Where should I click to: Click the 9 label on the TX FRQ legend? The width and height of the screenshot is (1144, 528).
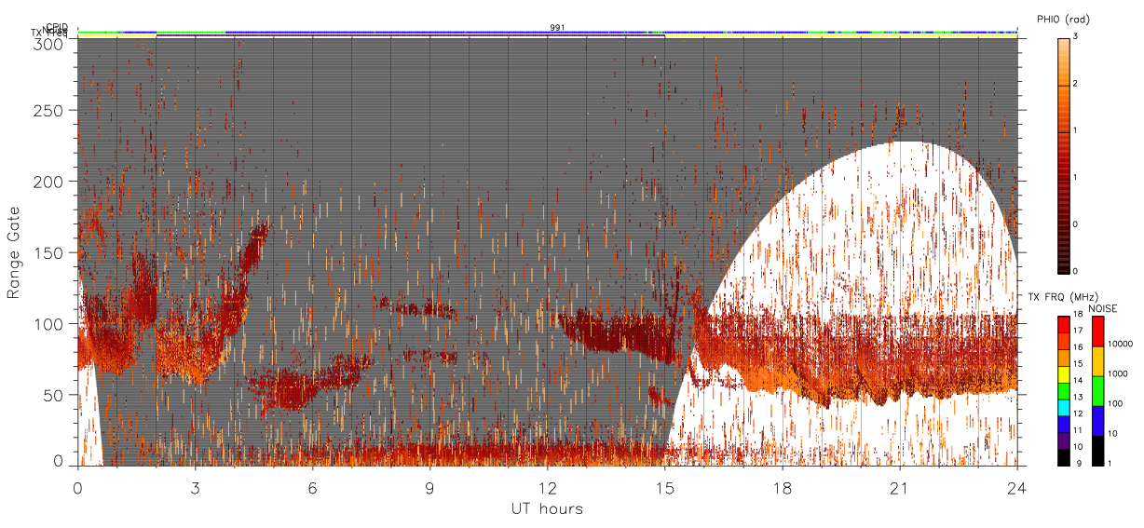tap(1079, 463)
